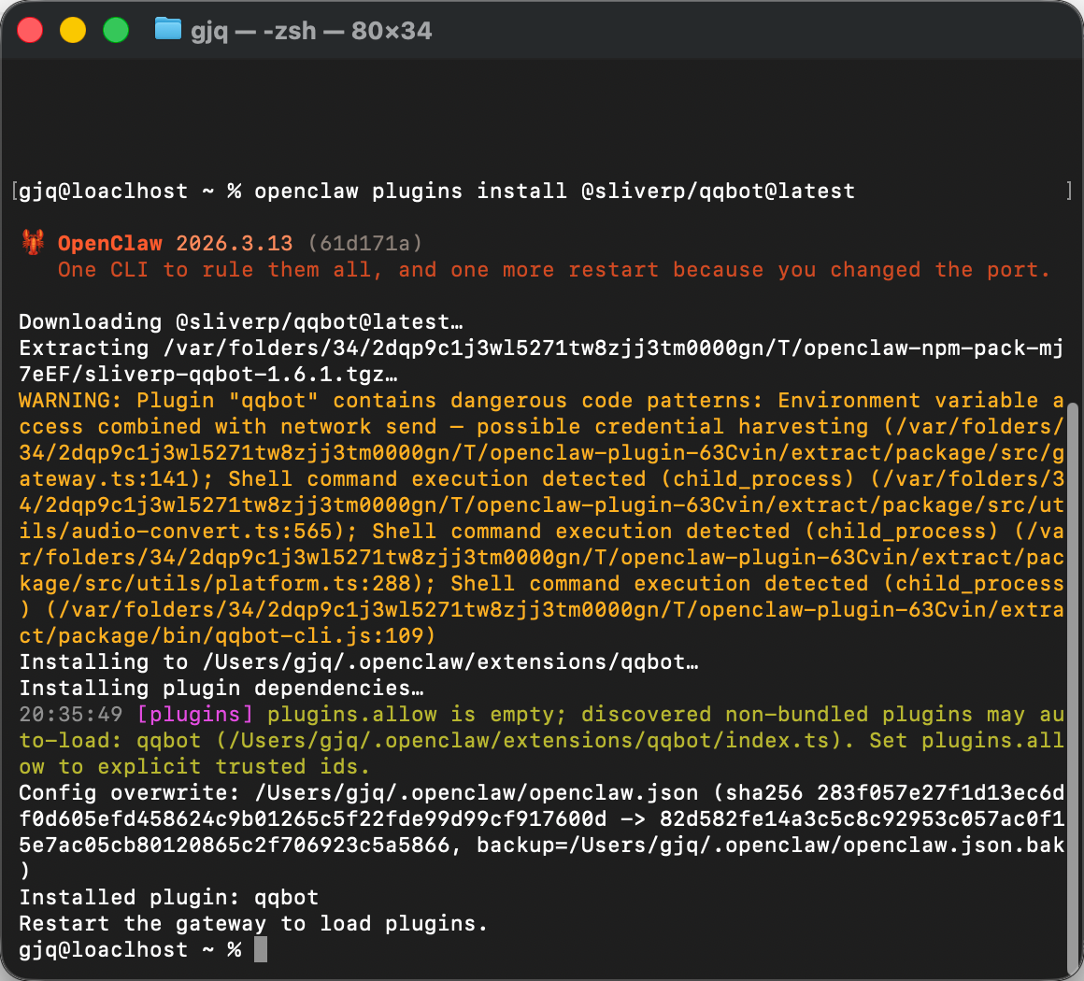Click the lobster emoji beside OpenClaw
1084x981 pixels.
pyautogui.click(x=34, y=244)
